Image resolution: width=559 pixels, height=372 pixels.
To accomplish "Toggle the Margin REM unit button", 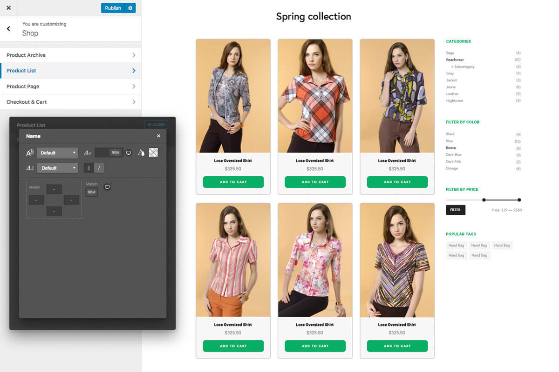I will [91, 192].
